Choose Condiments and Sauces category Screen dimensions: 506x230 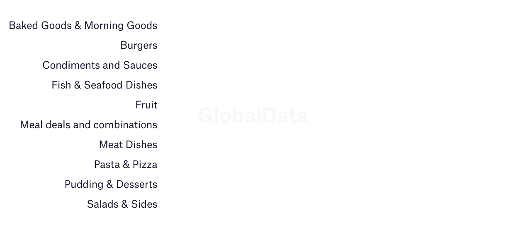pos(100,65)
